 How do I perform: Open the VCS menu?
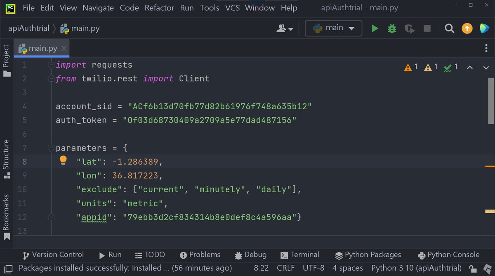pos(232,8)
